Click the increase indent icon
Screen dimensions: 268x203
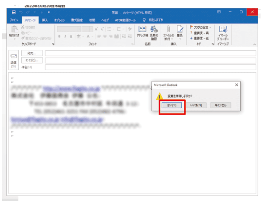pyautogui.click(x=130, y=37)
